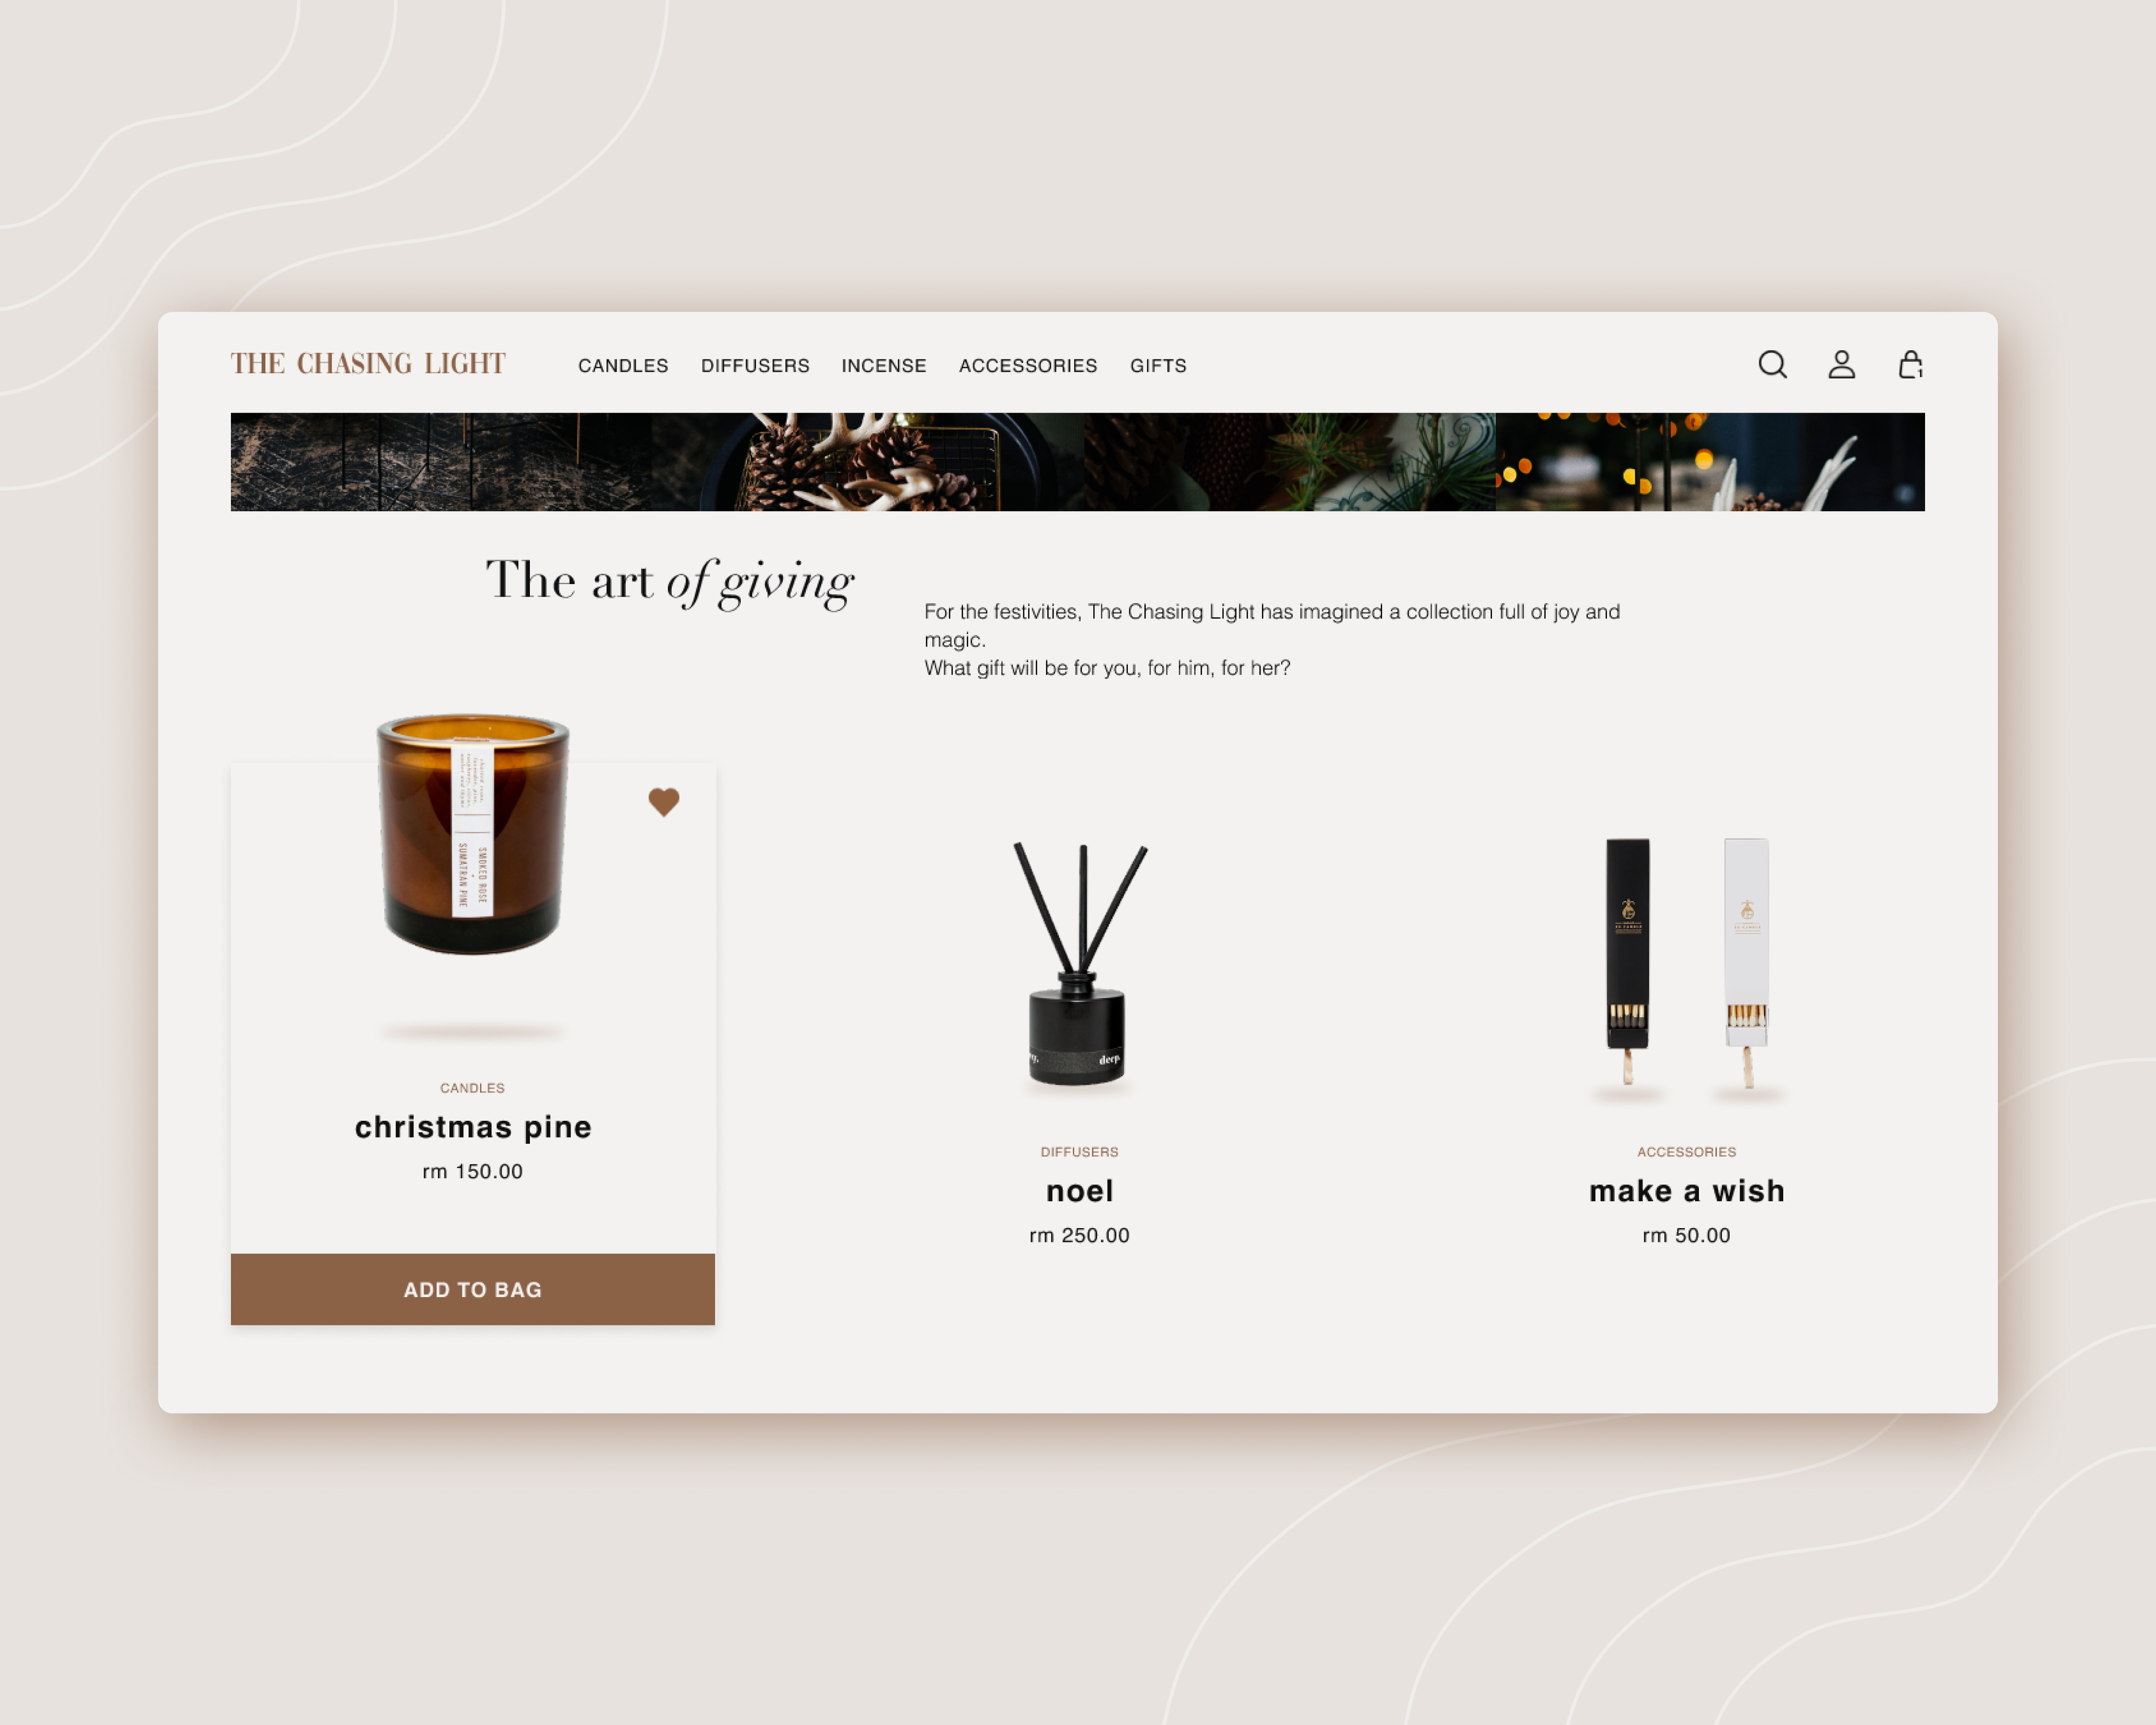2156x1725 pixels.
Task: Open the noel product title
Action: (1079, 1191)
